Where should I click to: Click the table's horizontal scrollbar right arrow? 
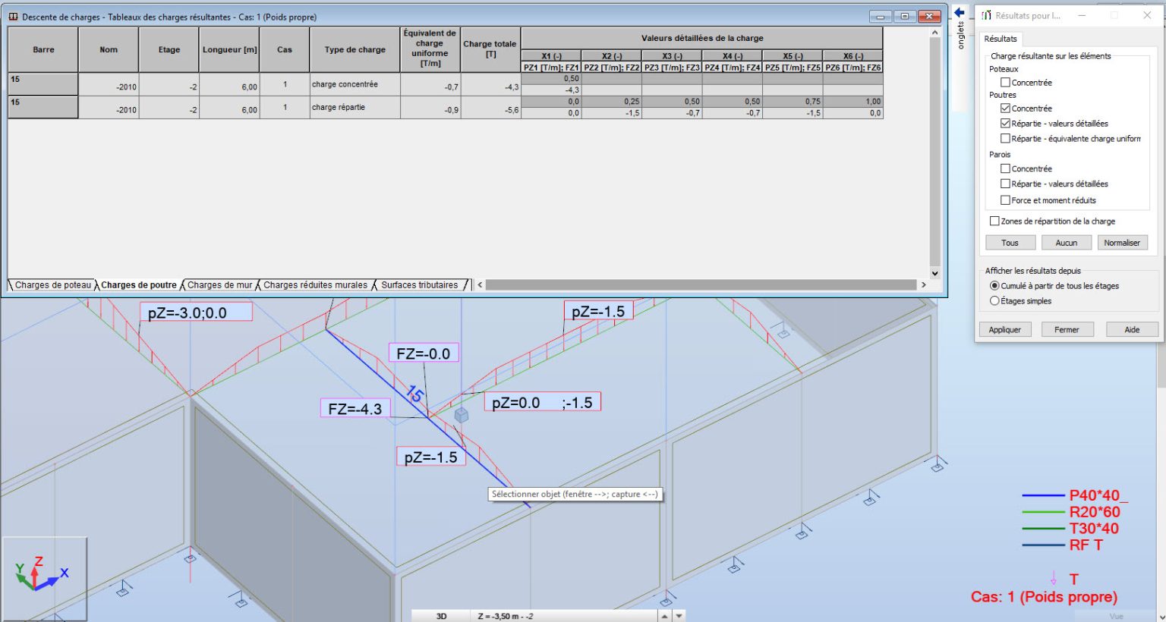click(924, 284)
